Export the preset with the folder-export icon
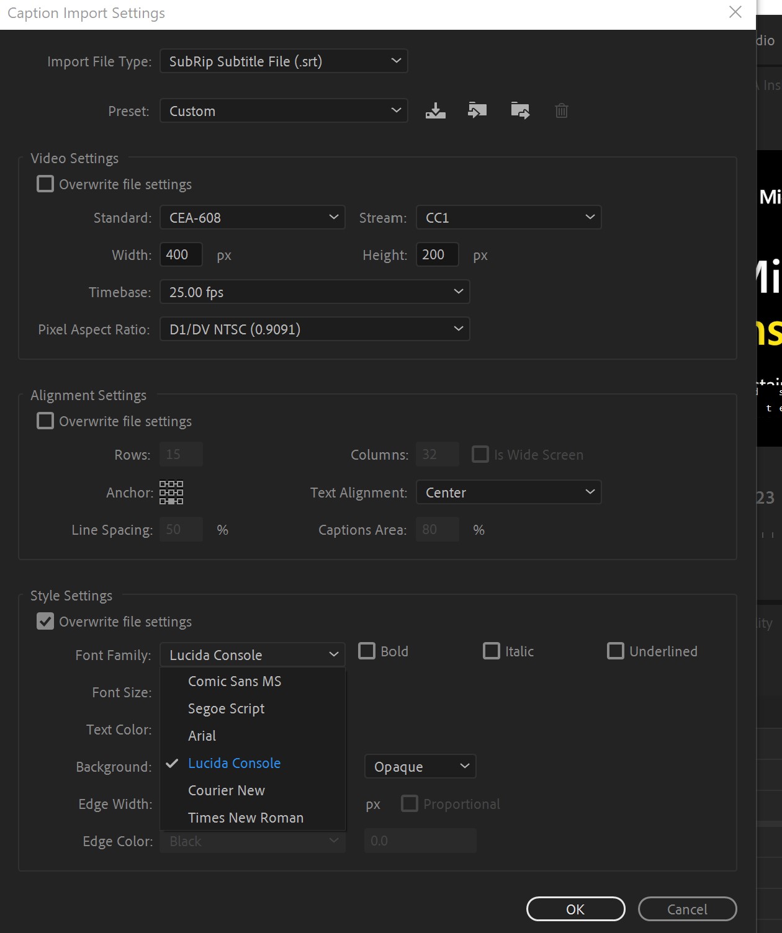The width and height of the screenshot is (782, 933). click(x=520, y=110)
